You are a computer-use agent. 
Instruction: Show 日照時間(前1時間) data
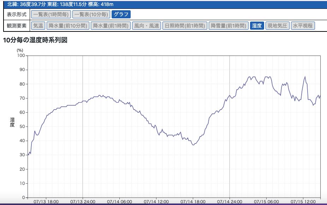coord(185,26)
